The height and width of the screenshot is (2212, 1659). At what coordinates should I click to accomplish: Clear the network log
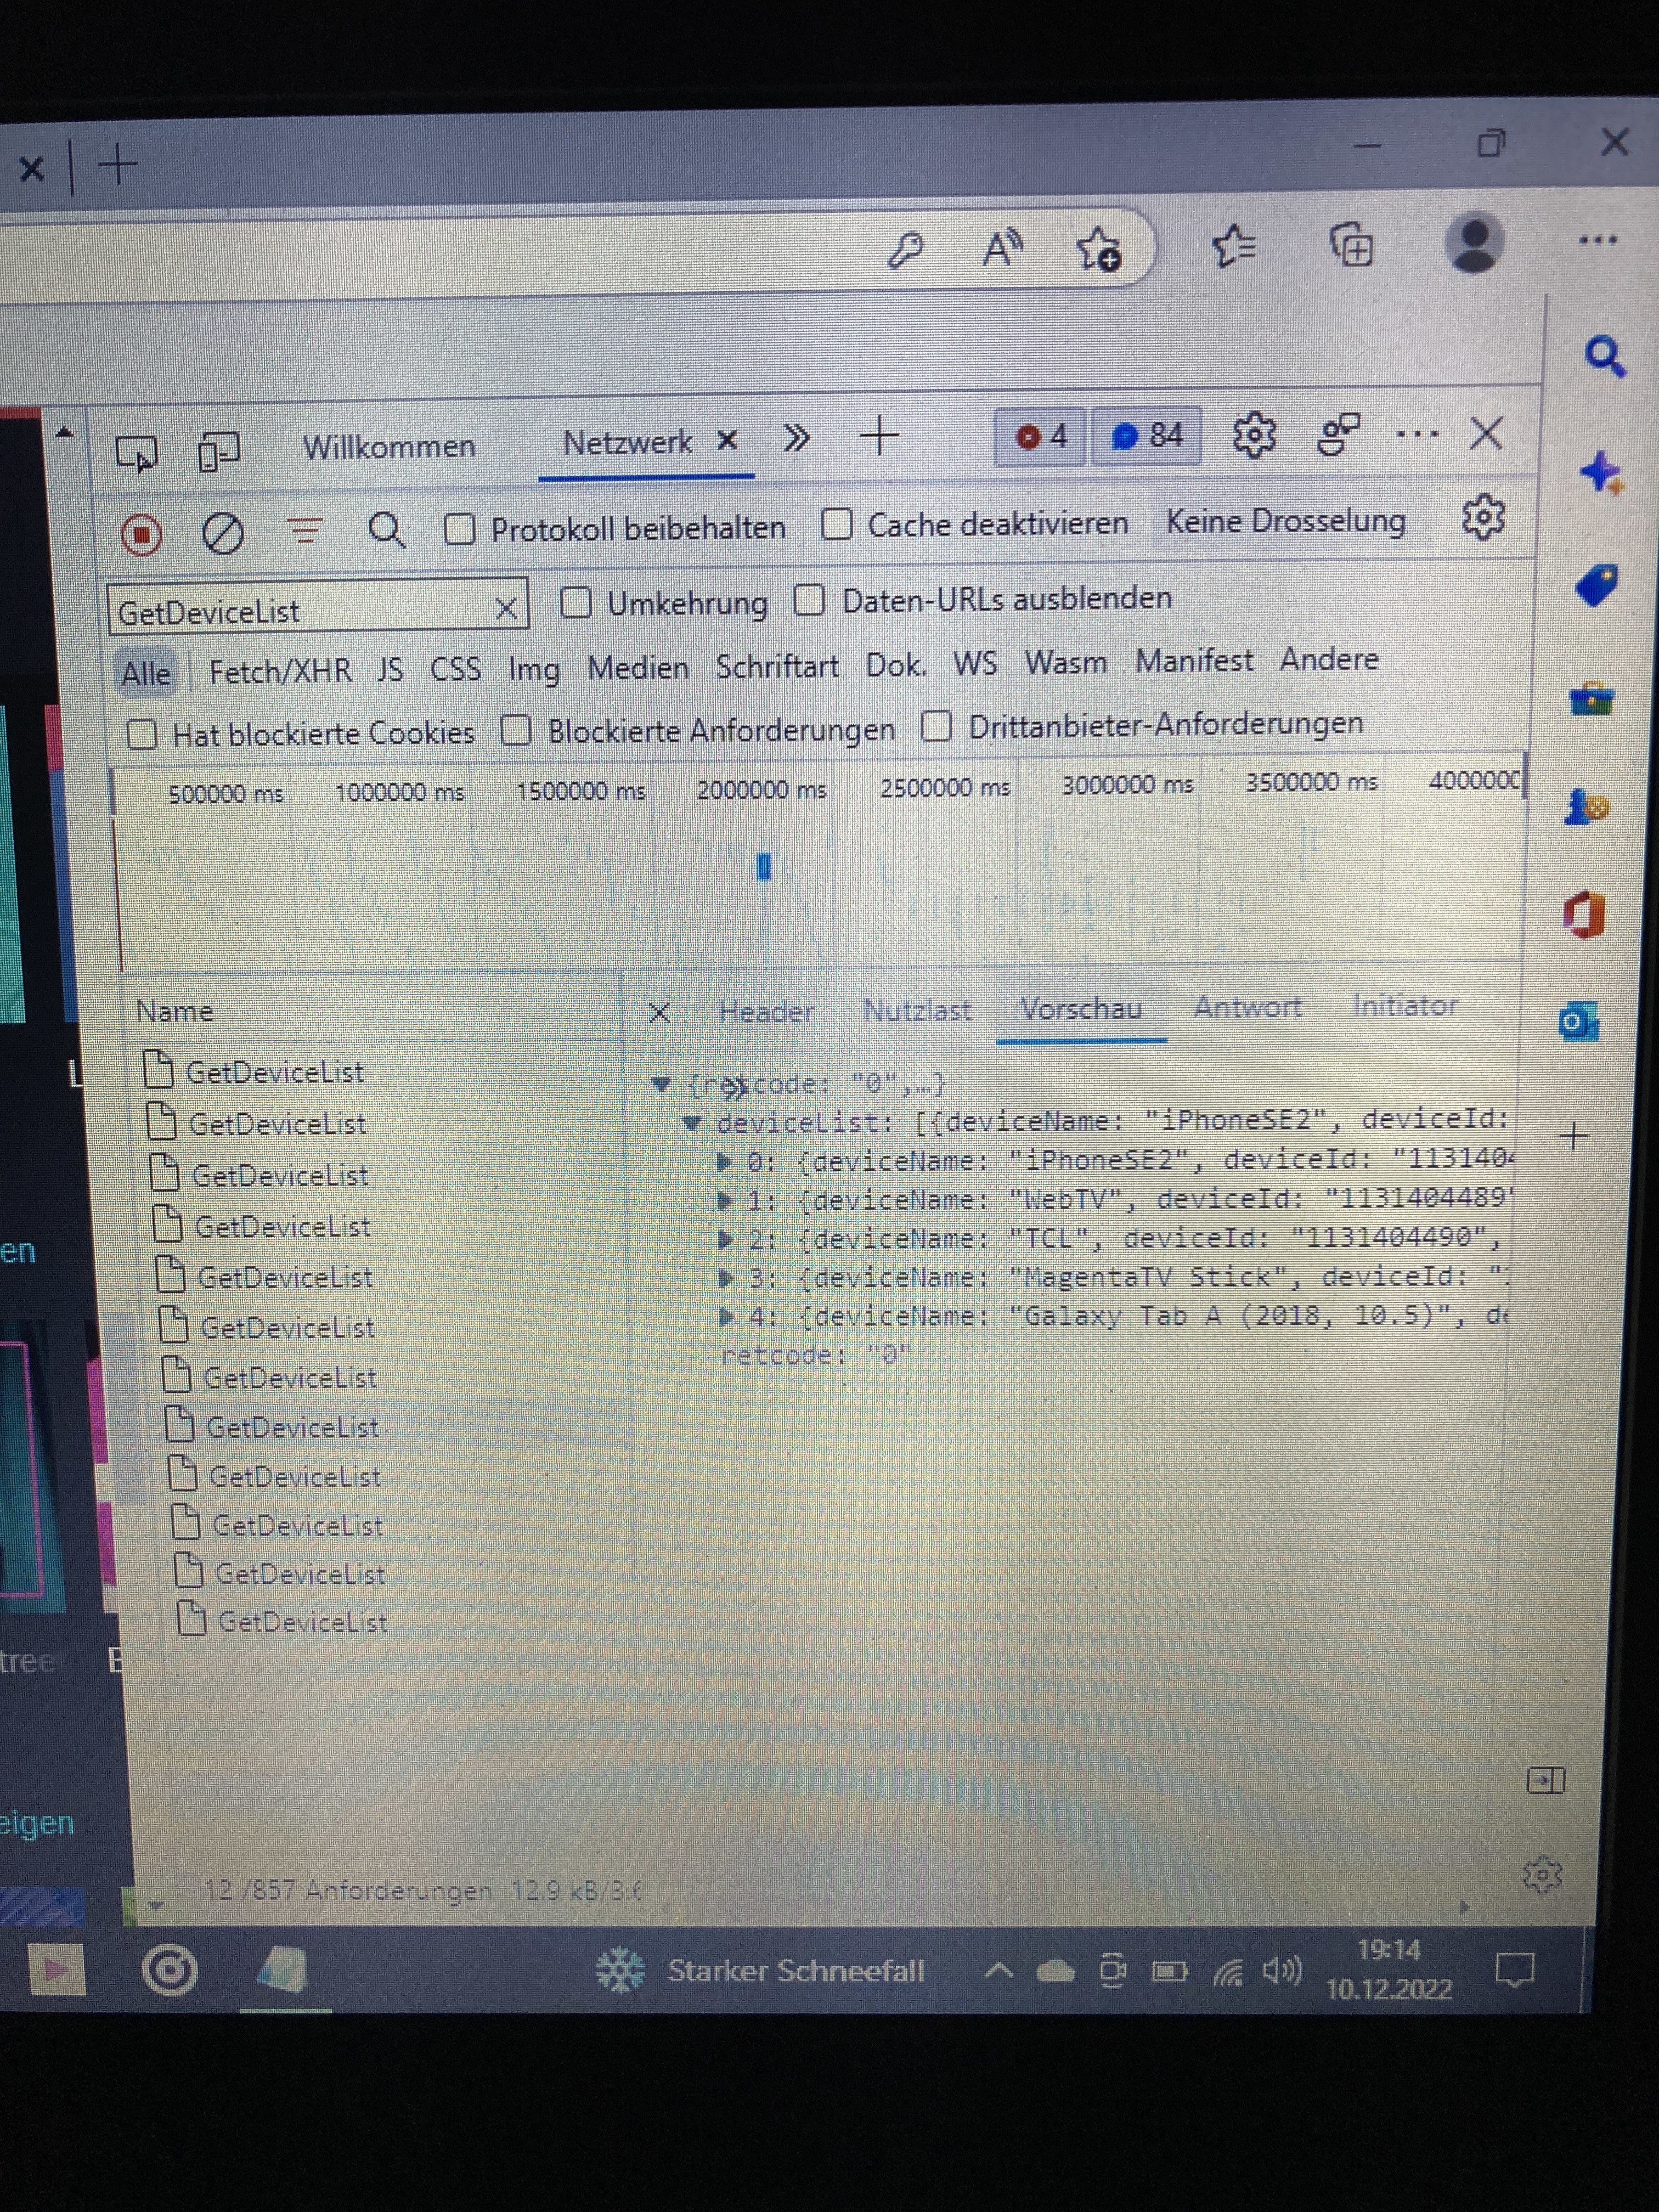pos(222,533)
